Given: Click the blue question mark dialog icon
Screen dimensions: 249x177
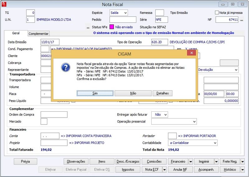Looking at the screenshot, I should 66,67.
